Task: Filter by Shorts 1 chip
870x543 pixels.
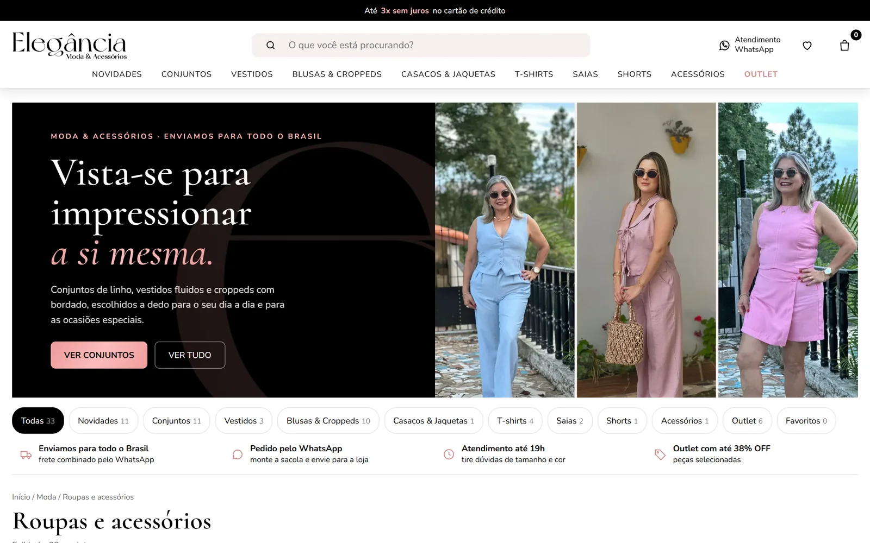Action: 622,421
